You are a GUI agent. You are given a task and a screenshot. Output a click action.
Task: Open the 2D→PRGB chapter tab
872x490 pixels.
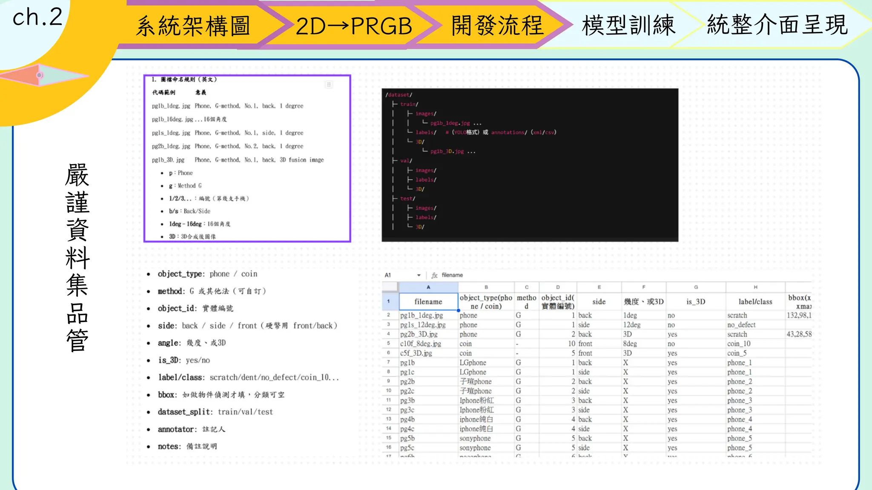tap(354, 26)
